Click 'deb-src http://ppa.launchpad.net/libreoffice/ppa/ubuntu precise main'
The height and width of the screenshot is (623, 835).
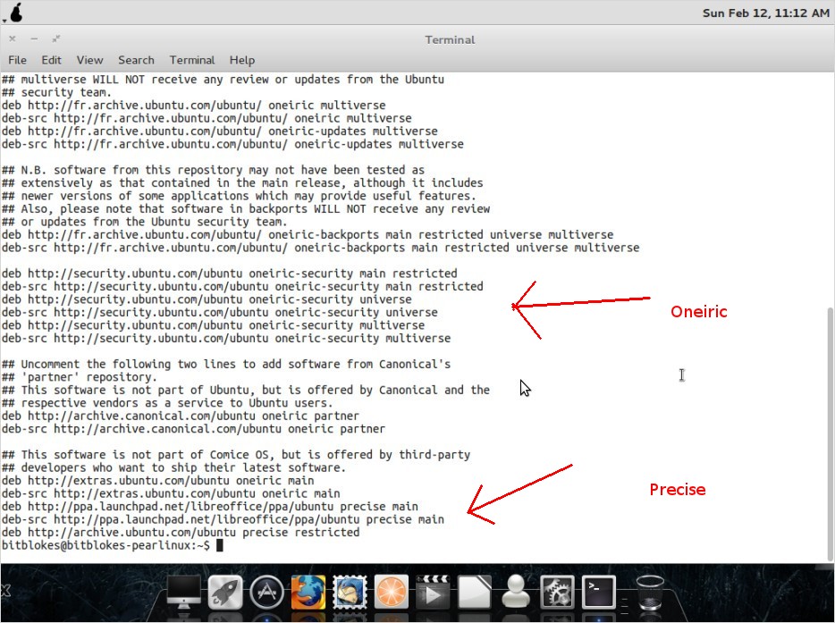(x=223, y=519)
